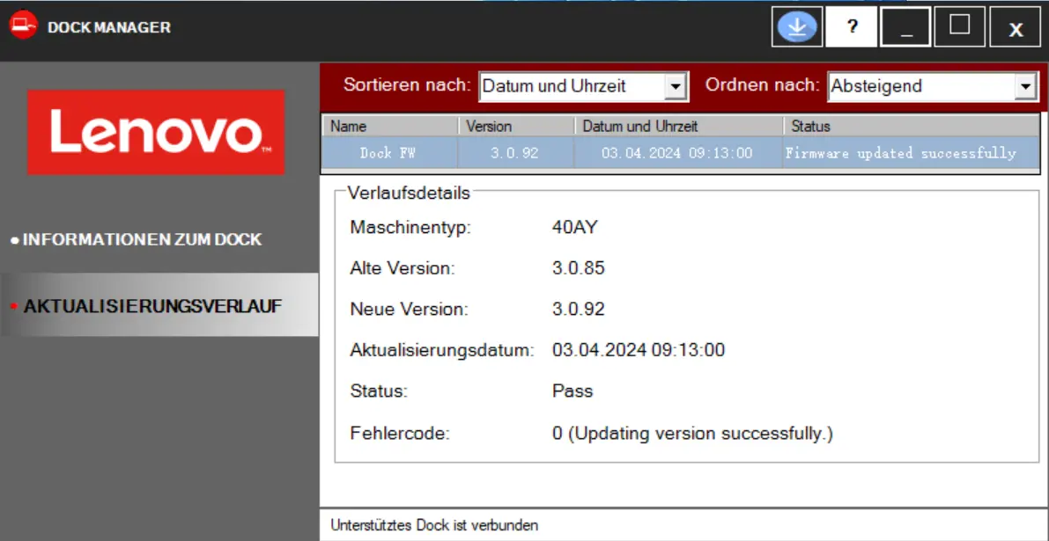Expand the Ordnen nach dropdown arrow
The width and height of the screenshot is (1049, 541).
pyautogui.click(x=1024, y=86)
